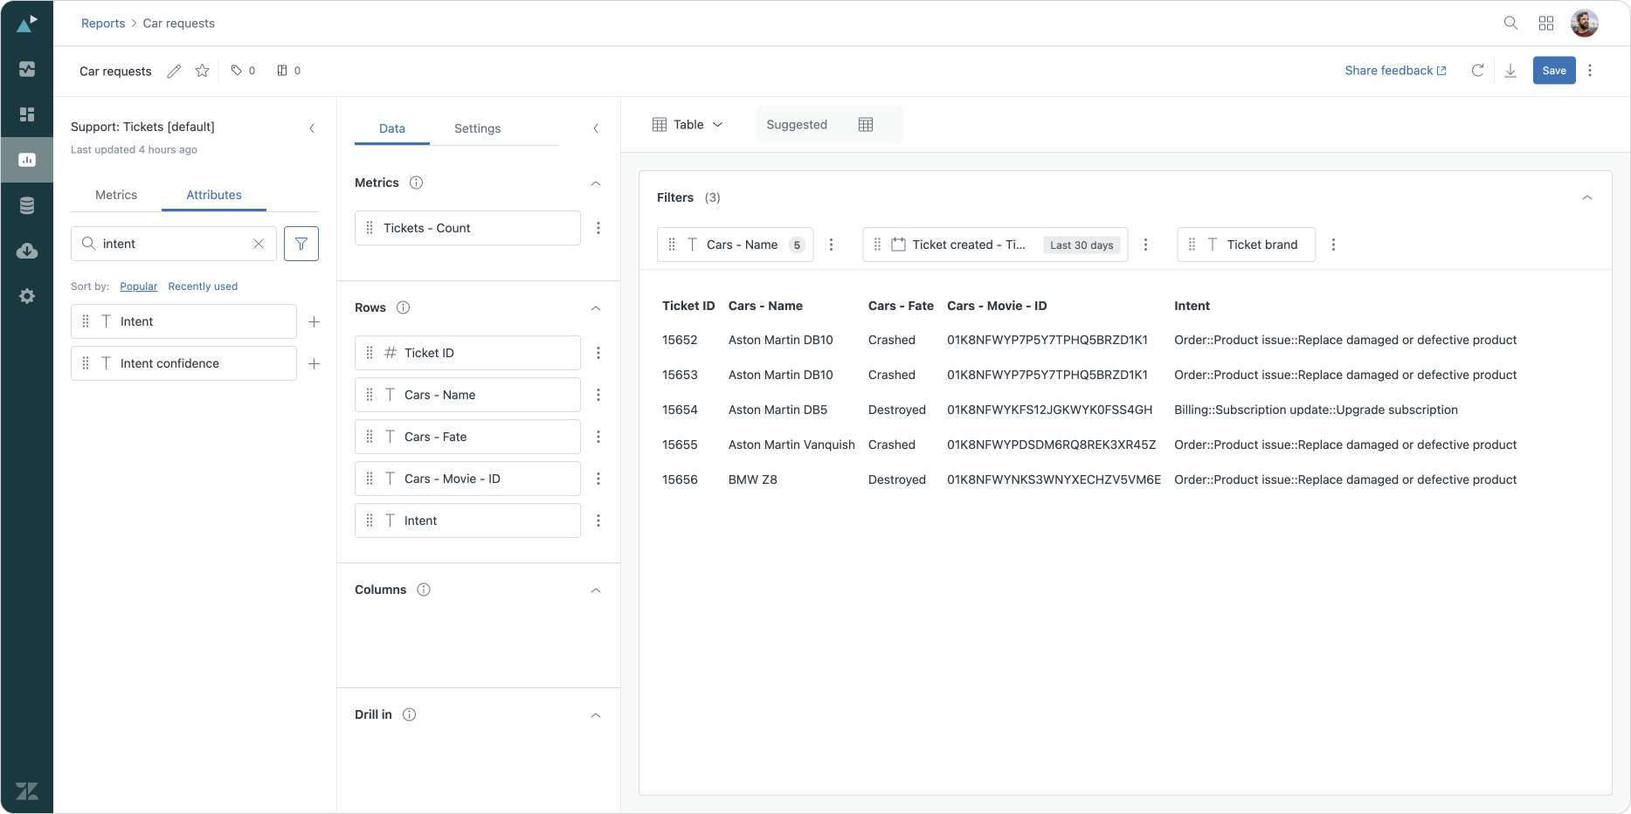The image size is (1631, 814).
Task: Sort attributes by Recently used
Action: 203,286
